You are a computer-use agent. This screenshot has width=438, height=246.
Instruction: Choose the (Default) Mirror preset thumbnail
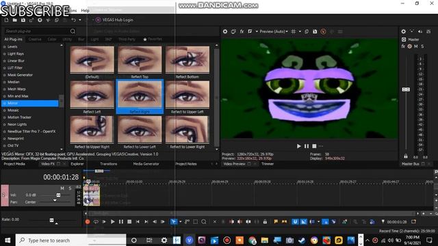[x=92, y=59]
